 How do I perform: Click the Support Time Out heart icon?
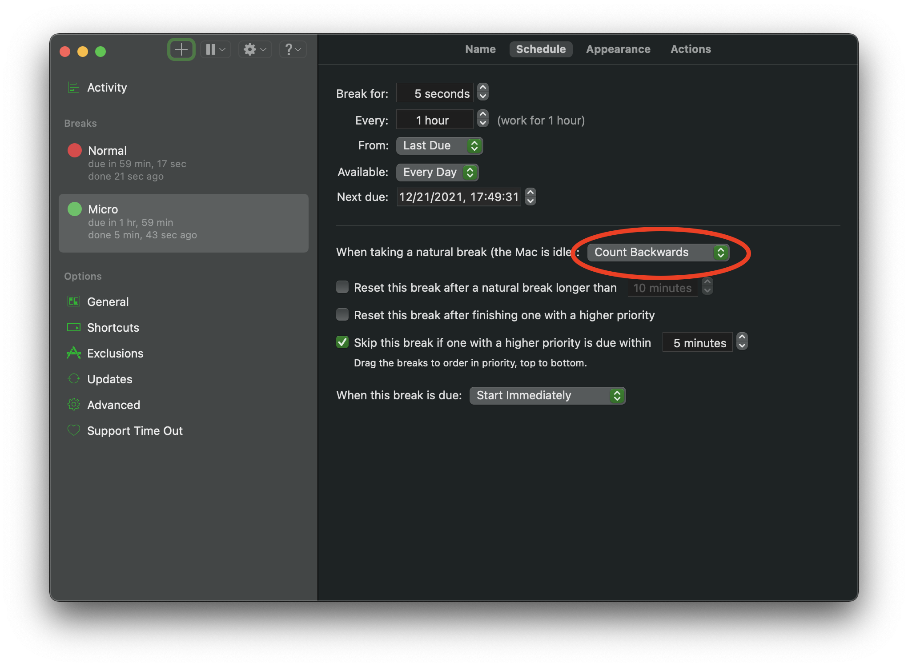pos(73,430)
